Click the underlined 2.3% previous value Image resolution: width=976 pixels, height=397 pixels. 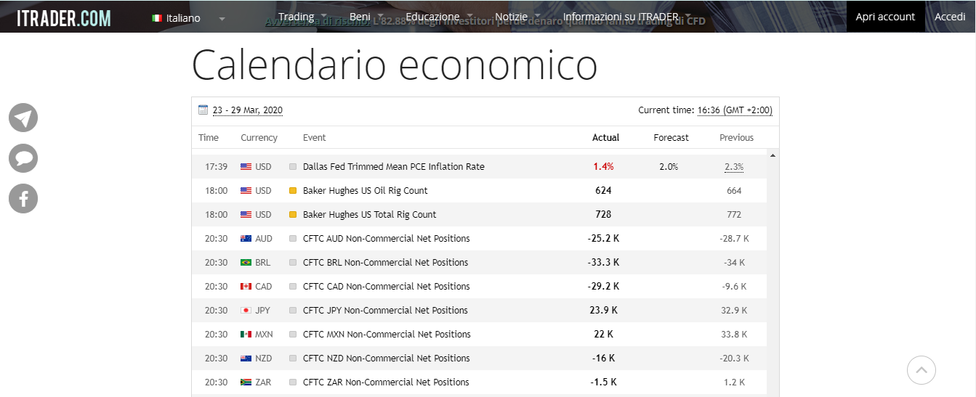(734, 167)
